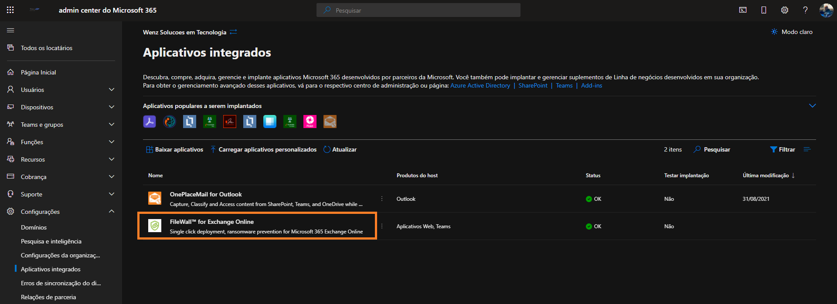
Task: Open the list view options icon beside Filtrar
Action: point(807,149)
